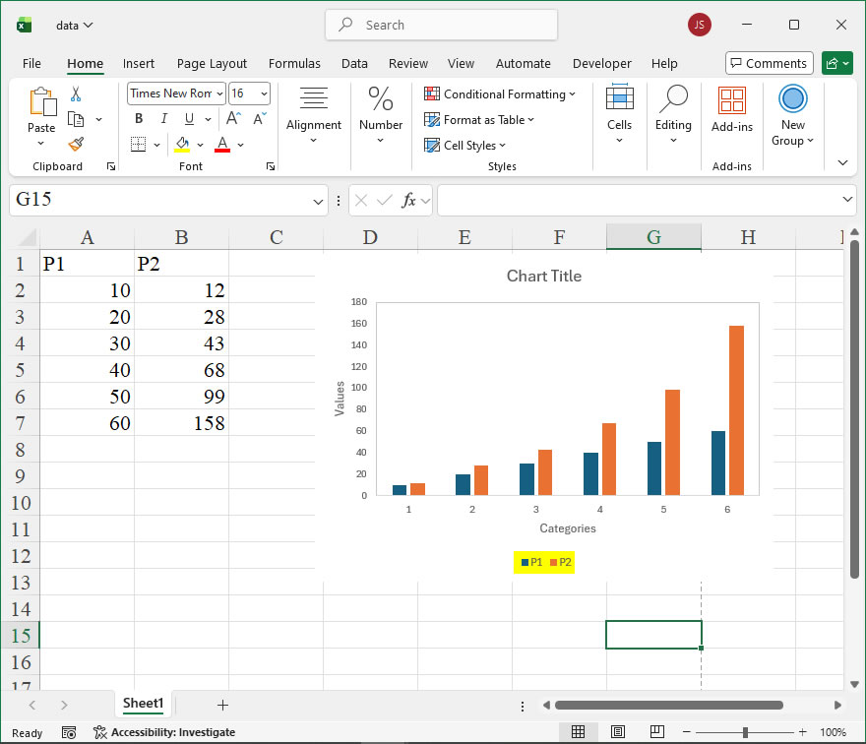The width and height of the screenshot is (866, 744).
Task: Click the zoom slider handle
Action: [x=746, y=732]
